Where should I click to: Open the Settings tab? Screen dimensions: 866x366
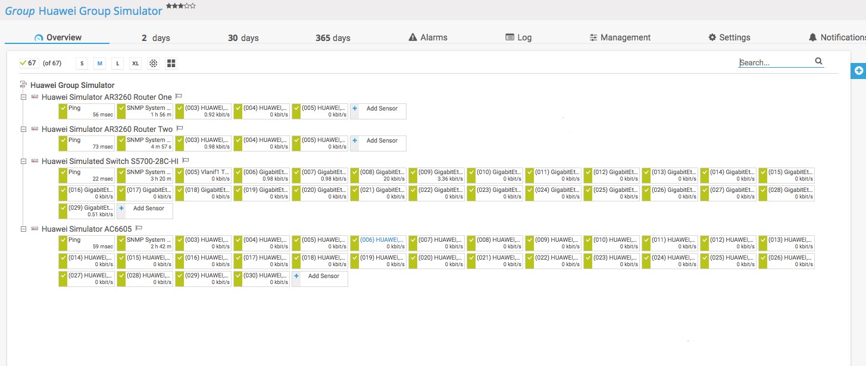pyautogui.click(x=729, y=37)
